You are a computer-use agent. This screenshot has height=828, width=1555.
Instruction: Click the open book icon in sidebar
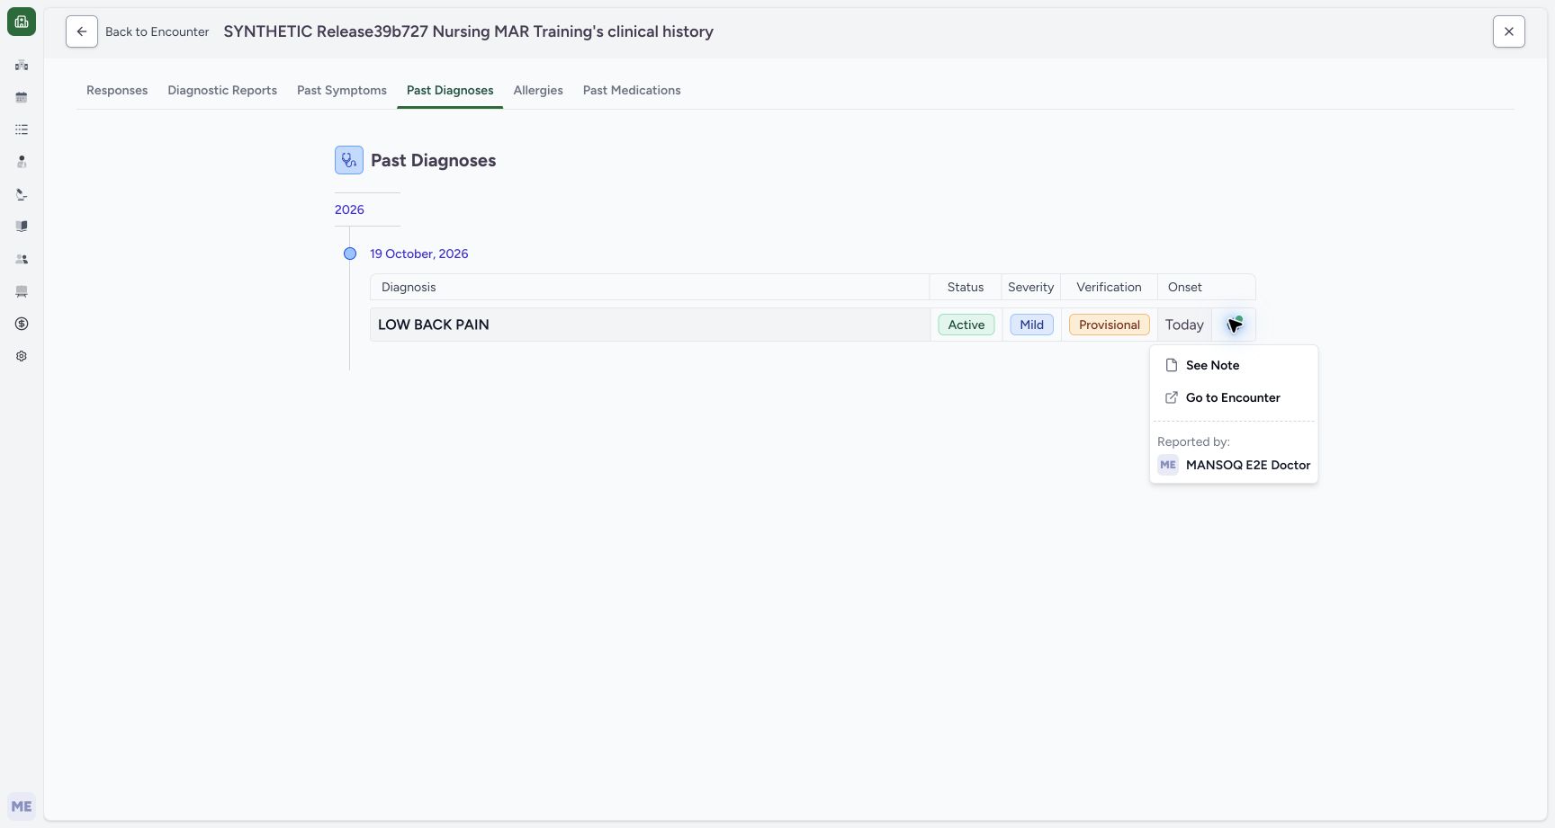[22, 227]
